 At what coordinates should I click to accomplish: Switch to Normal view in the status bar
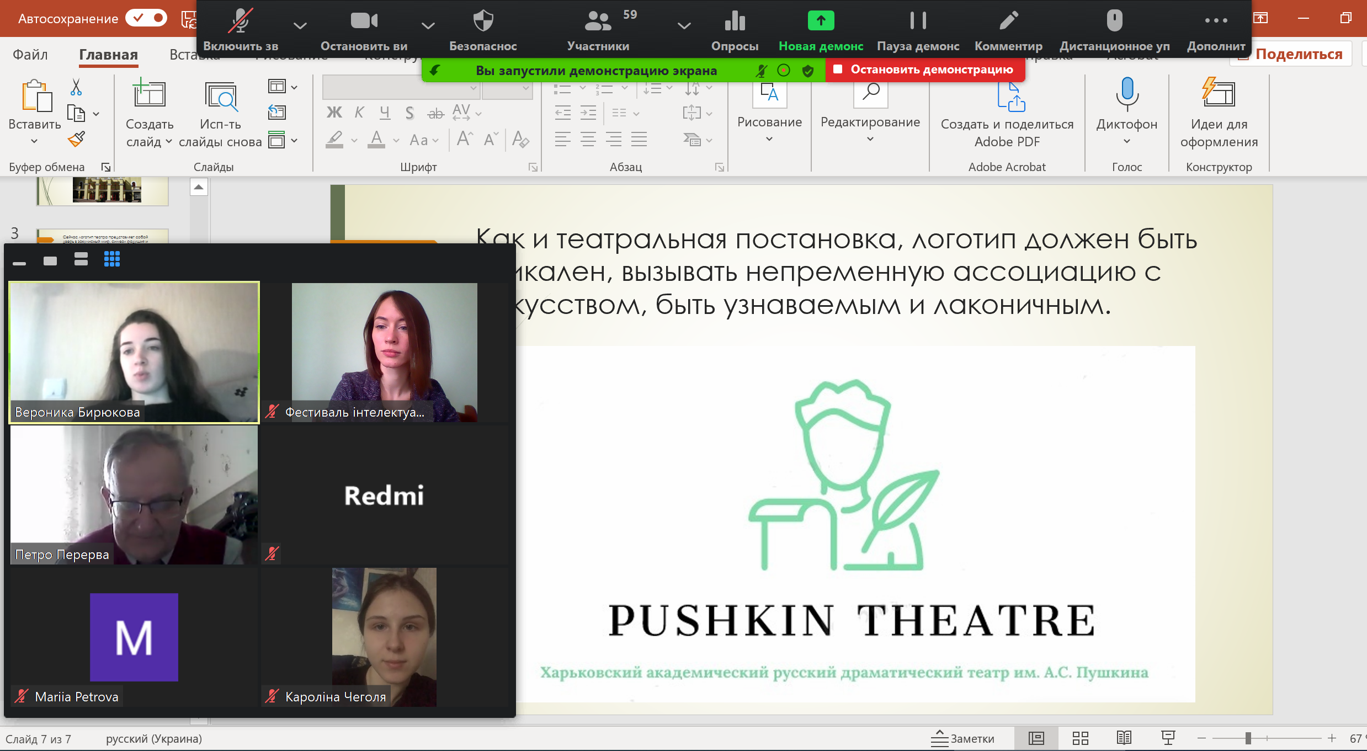pyautogui.click(x=1036, y=738)
